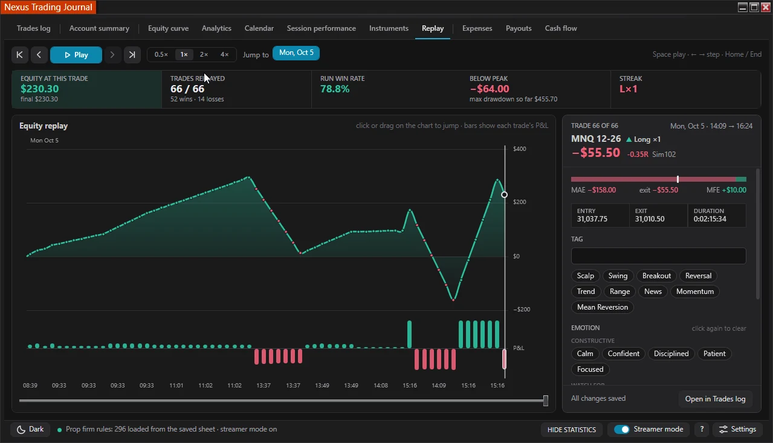Screen dimensions: 773x443
Task: Select the Disciplined emotion chip
Action: pos(671,354)
